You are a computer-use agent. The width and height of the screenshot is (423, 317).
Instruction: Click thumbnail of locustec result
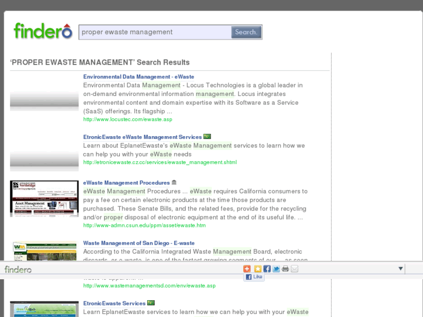(x=44, y=101)
